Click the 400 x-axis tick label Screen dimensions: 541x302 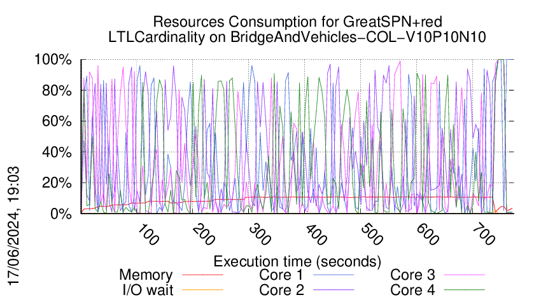(316, 235)
